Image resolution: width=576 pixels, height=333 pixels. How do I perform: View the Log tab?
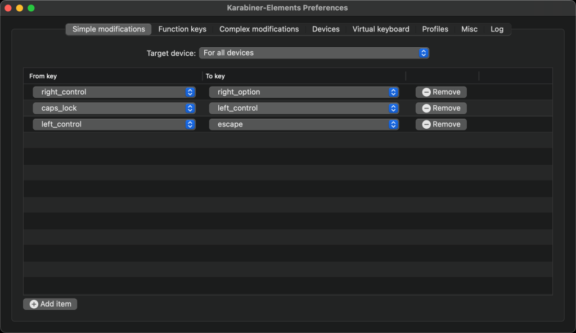(x=497, y=29)
